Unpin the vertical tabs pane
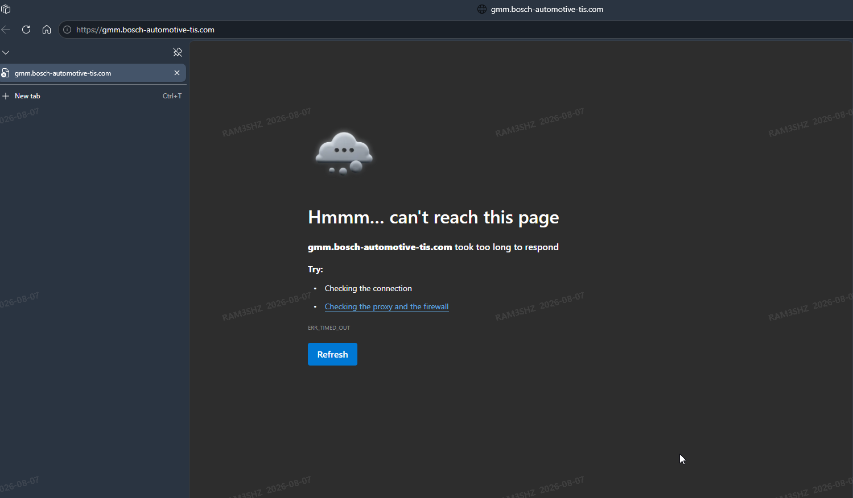853x498 pixels. coord(178,52)
